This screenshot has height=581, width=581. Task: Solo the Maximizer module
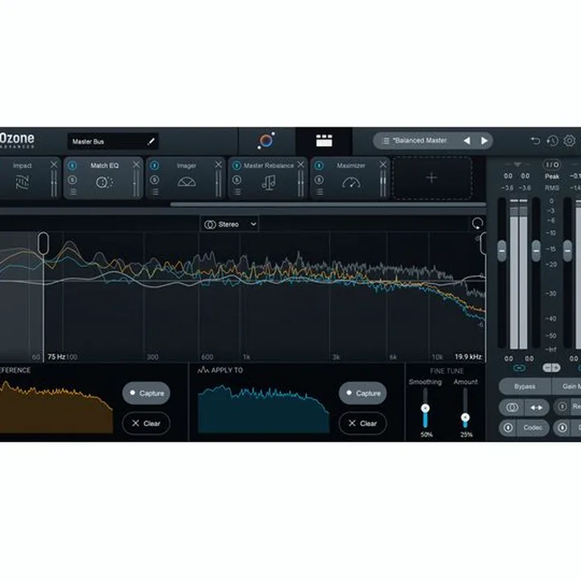point(319,180)
